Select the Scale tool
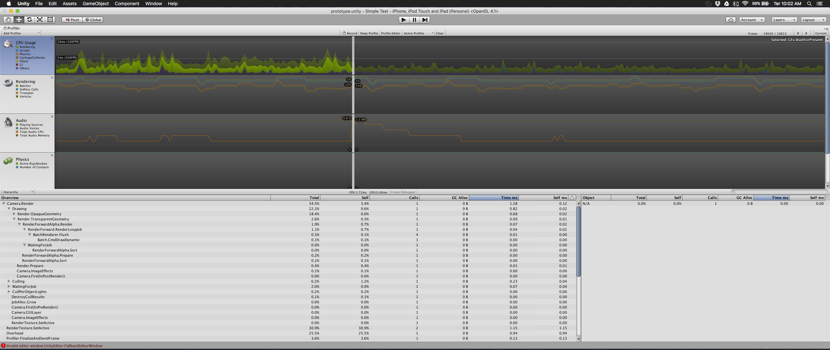This screenshot has height=350, width=830. tap(40, 20)
